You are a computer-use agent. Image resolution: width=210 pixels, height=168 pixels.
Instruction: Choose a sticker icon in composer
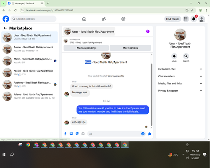(77, 134)
